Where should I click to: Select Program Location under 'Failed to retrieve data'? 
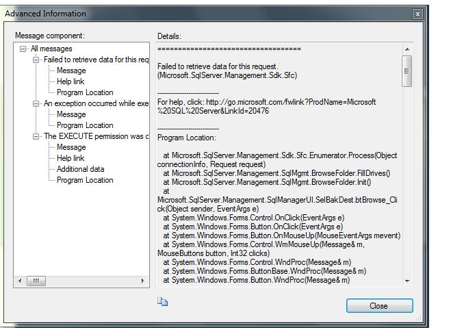click(85, 92)
